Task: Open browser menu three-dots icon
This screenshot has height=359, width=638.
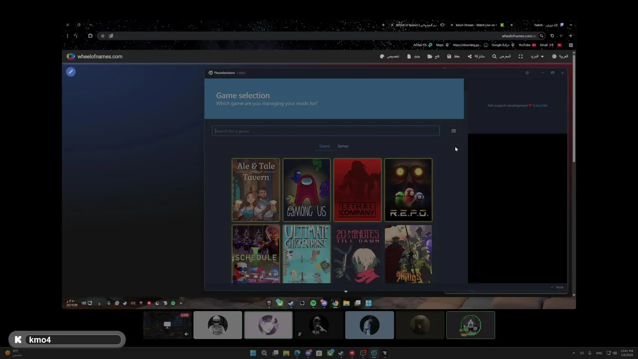Action: pos(67,36)
